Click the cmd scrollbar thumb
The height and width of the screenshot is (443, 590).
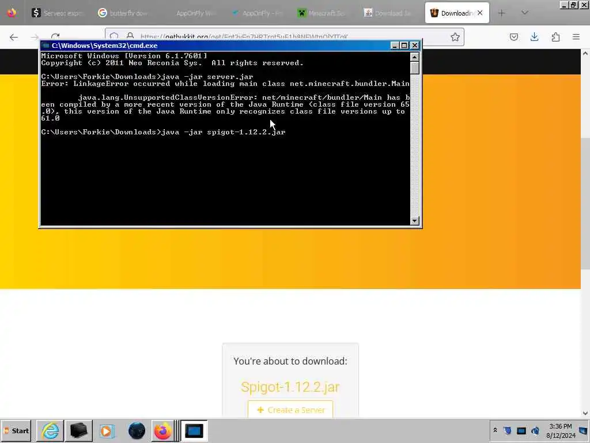[x=415, y=68]
